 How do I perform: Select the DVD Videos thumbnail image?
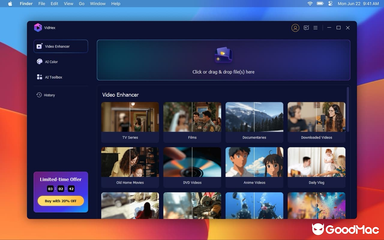pos(192,162)
